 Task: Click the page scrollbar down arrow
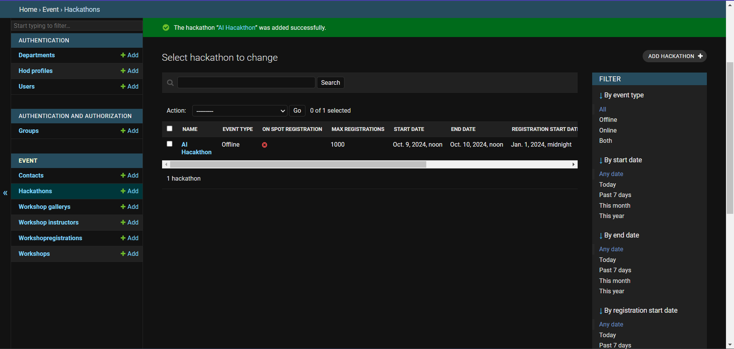(x=730, y=345)
